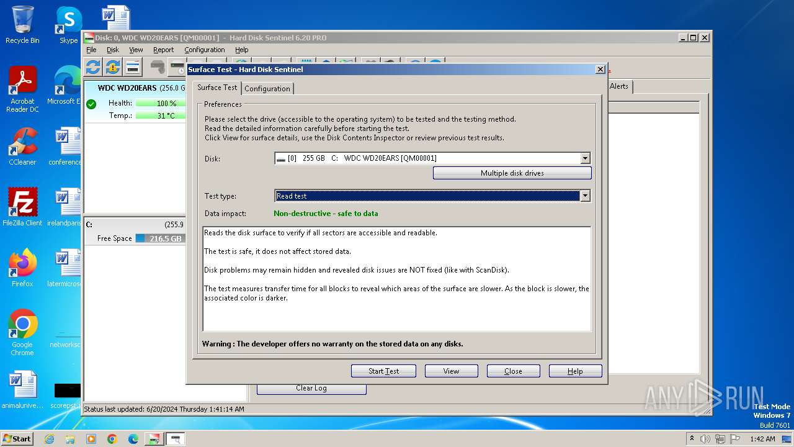
Task: Open CCleaner desktop shortcut
Action: click(x=22, y=147)
